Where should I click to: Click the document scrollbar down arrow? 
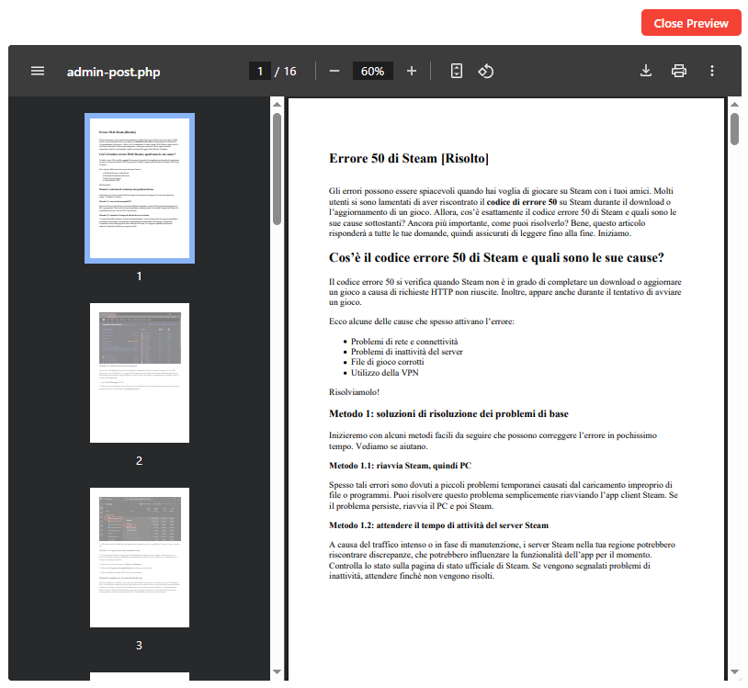point(734,671)
